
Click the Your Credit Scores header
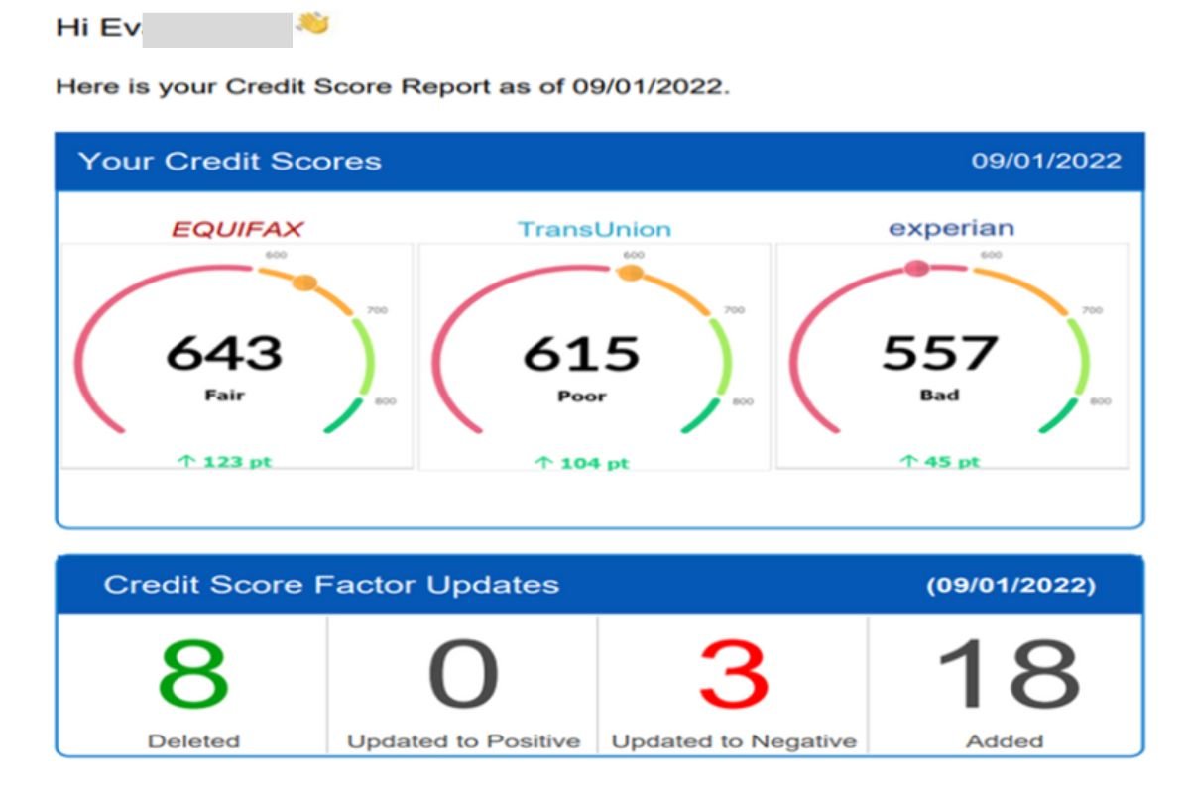[x=230, y=162]
